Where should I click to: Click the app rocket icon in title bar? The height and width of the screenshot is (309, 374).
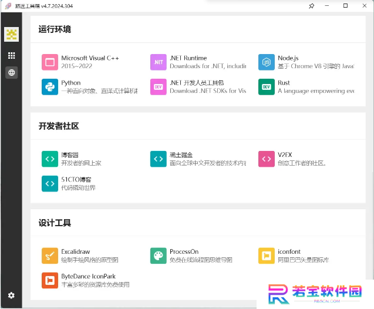[x=8, y=6]
